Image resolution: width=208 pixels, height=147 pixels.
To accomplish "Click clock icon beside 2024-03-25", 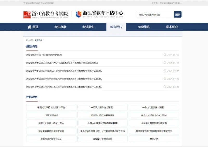I will pyautogui.click(x=165, y=87).
